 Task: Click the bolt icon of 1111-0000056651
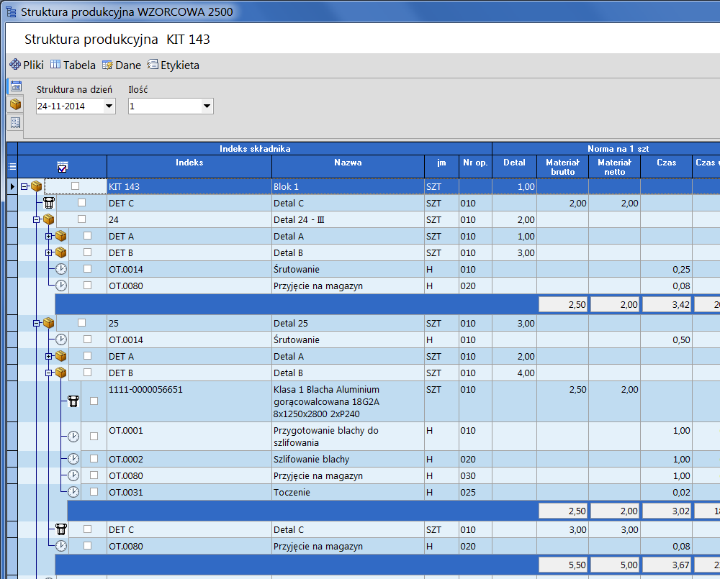click(73, 401)
